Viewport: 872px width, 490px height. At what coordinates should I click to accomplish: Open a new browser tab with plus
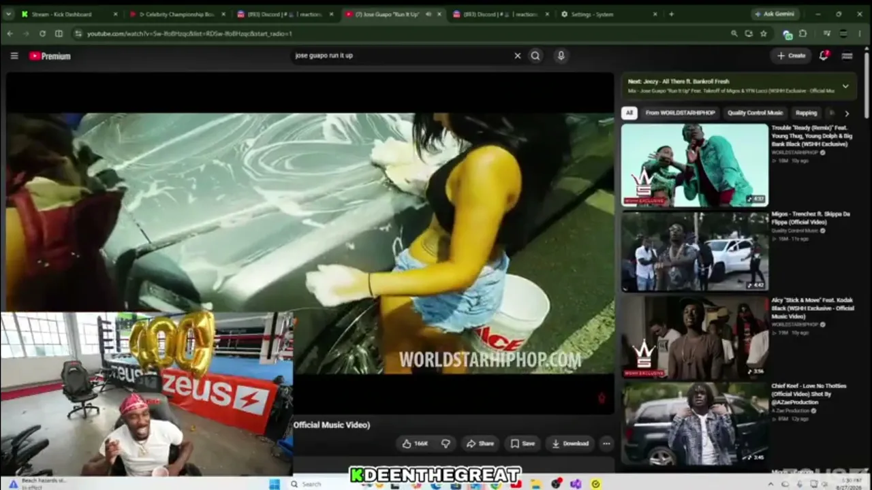click(671, 14)
